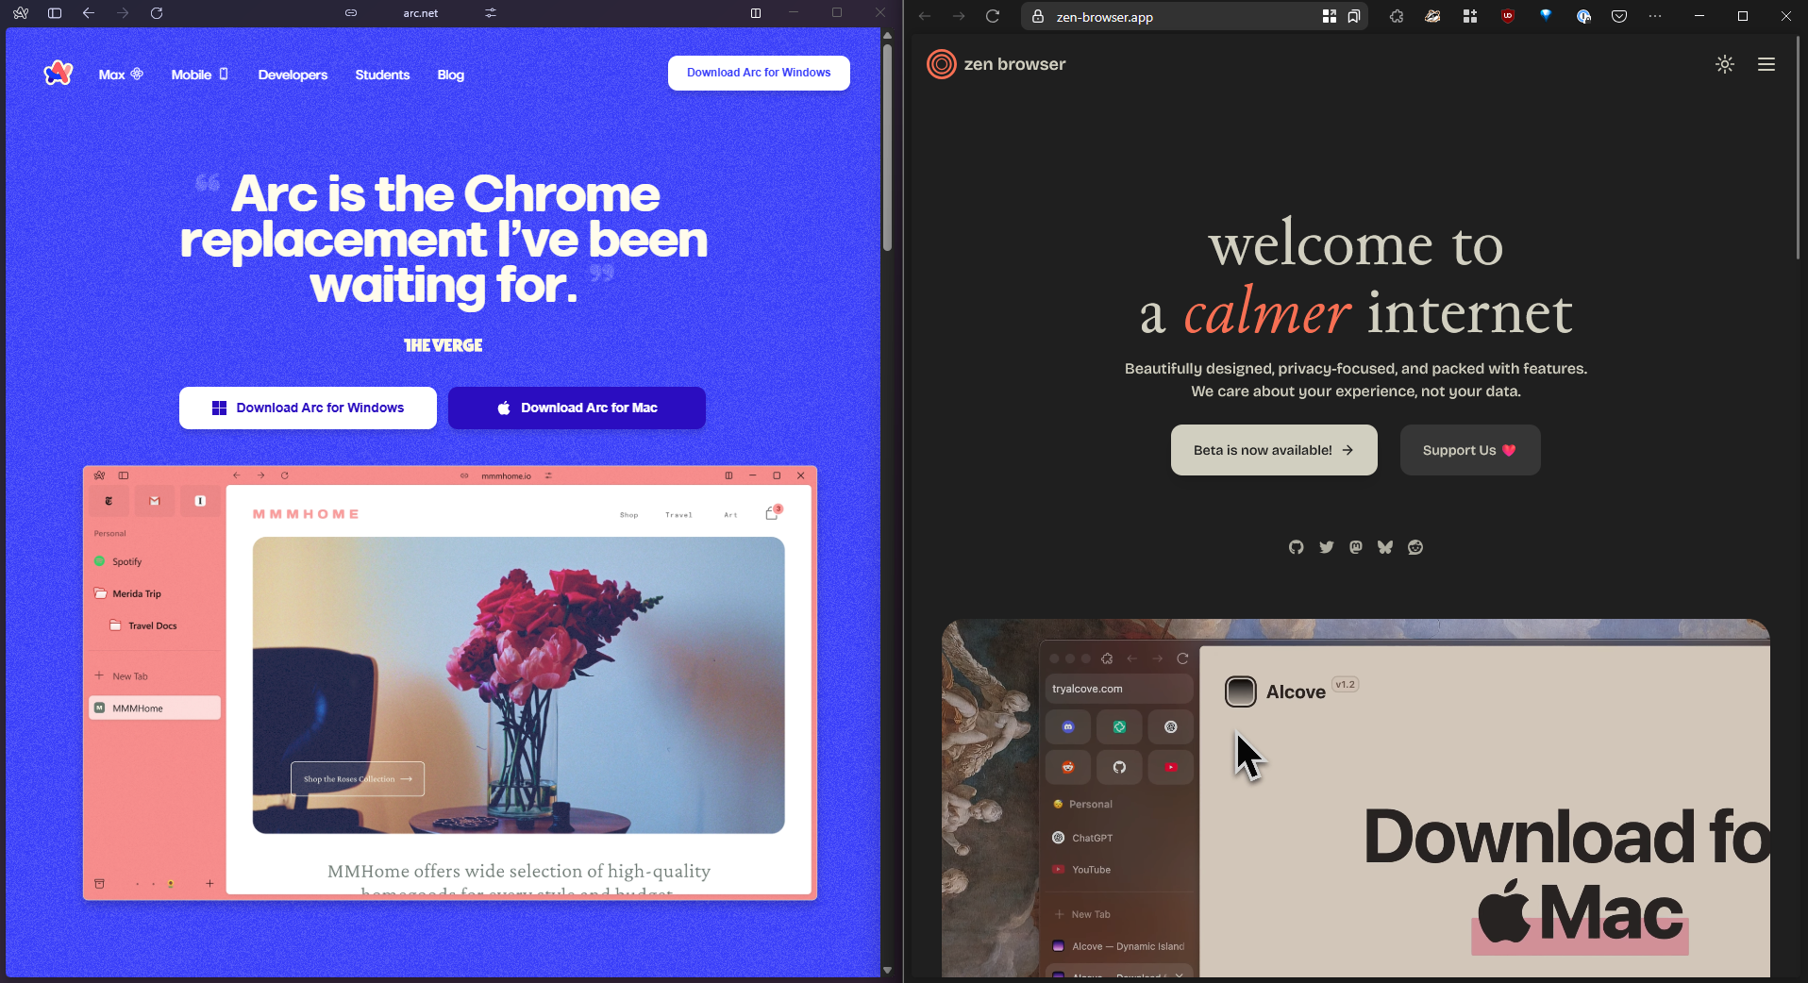Click The Verge logo under the quote
The width and height of the screenshot is (1808, 983).
pyautogui.click(x=444, y=345)
